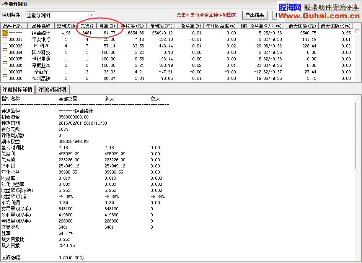This screenshot has height=263, width=362.
Task: Click stock code 000002
Action: tap(15, 46)
